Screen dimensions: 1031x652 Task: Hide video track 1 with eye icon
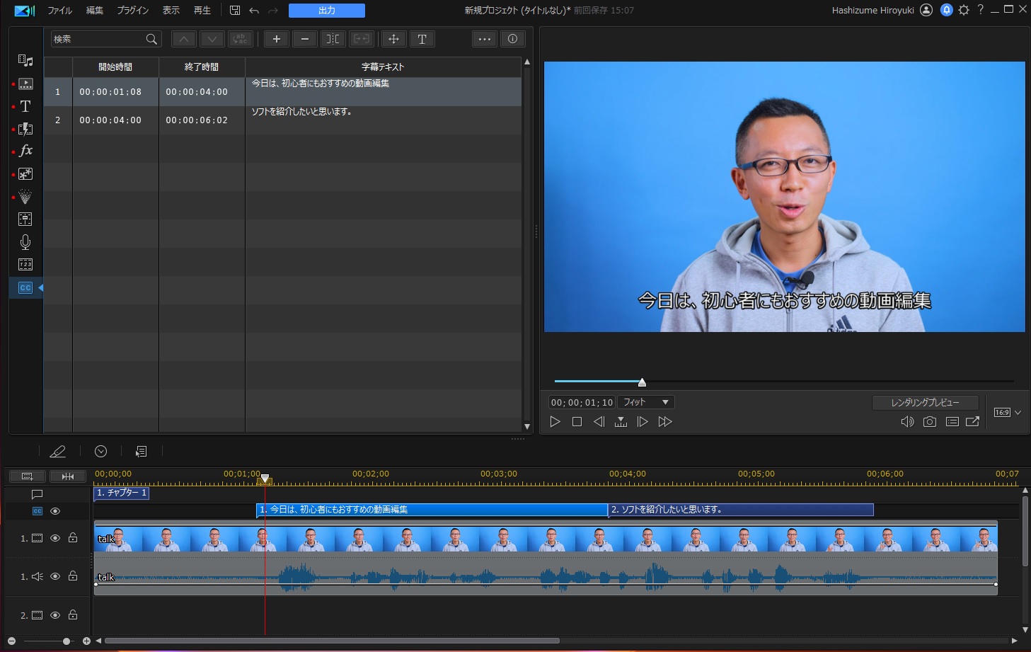click(55, 538)
